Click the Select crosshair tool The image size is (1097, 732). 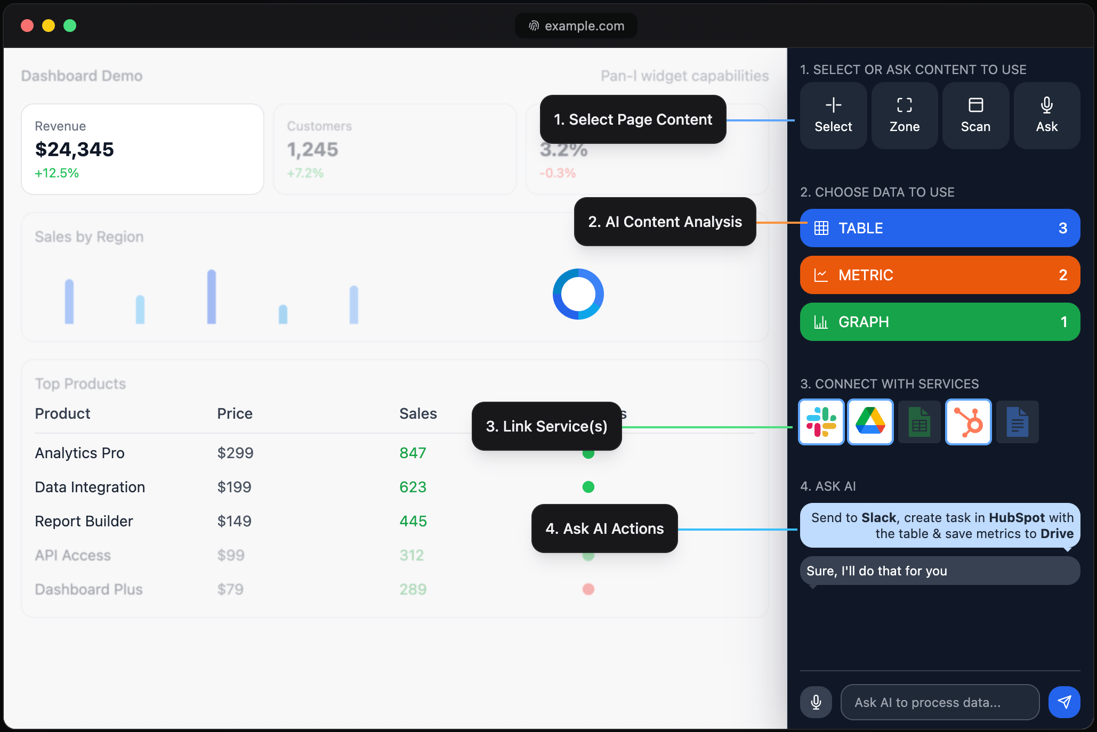(x=833, y=115)
